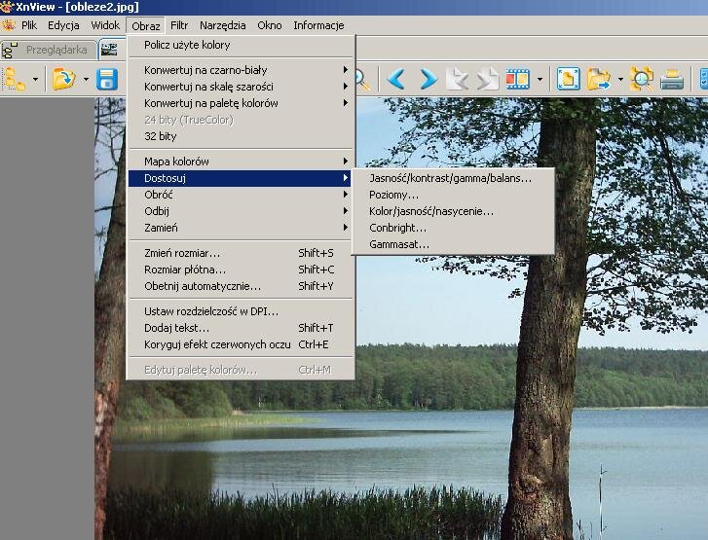The image size is (708, 540).
Task: Click the XnView logo icon in the menu bar
Action: coord(8,25)
